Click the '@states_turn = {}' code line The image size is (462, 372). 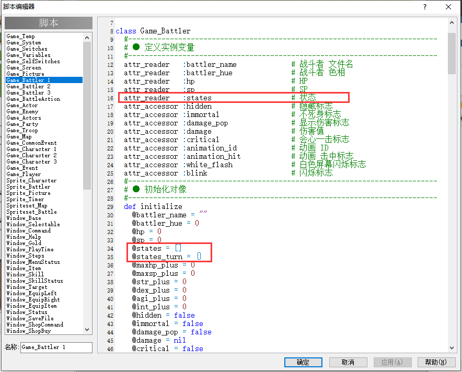[167, 257]
